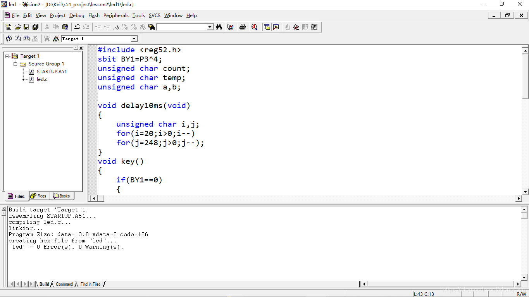Click the Paste clipboard icon
This screenshot has height=297, width=529.
tap(65, 27)
